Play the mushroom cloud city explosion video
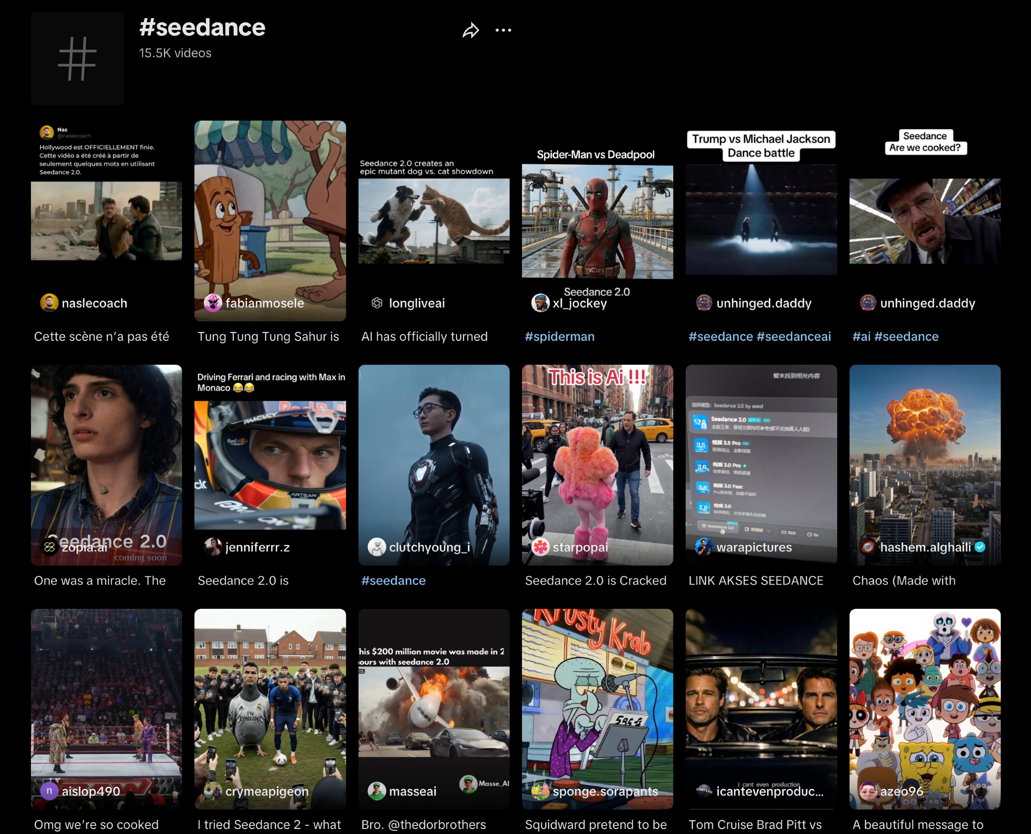This screenshot has width=1031, height=834. click(x=925, y=465)
